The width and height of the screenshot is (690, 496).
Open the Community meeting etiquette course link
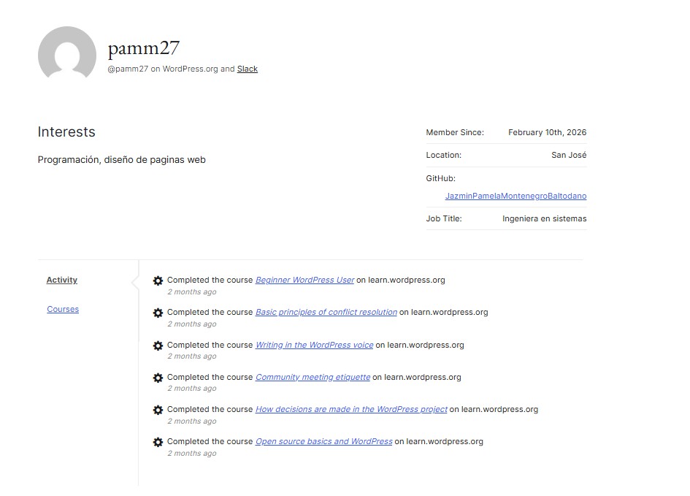coord(313,377)
